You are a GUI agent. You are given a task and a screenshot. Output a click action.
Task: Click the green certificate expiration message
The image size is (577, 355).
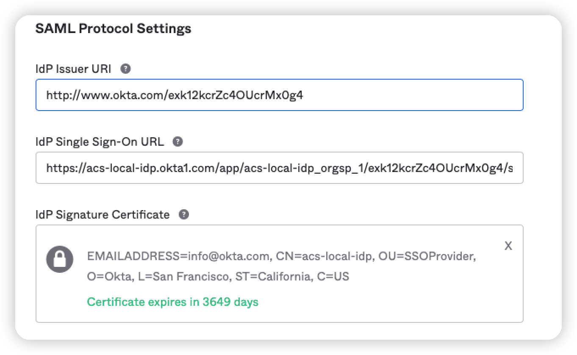coord(172,302)
